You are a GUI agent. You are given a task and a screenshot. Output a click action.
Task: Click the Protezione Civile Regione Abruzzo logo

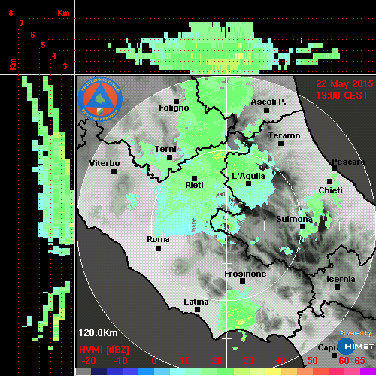coord(100,99)
